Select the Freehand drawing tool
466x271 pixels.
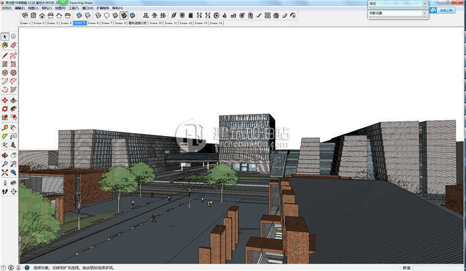point(13,56)
